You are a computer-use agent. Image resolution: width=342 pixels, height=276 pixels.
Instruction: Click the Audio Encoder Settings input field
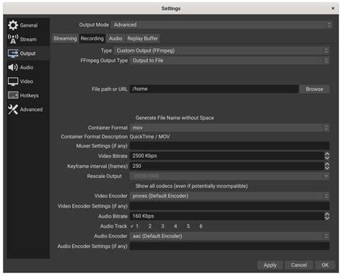(x=229, y=246)
